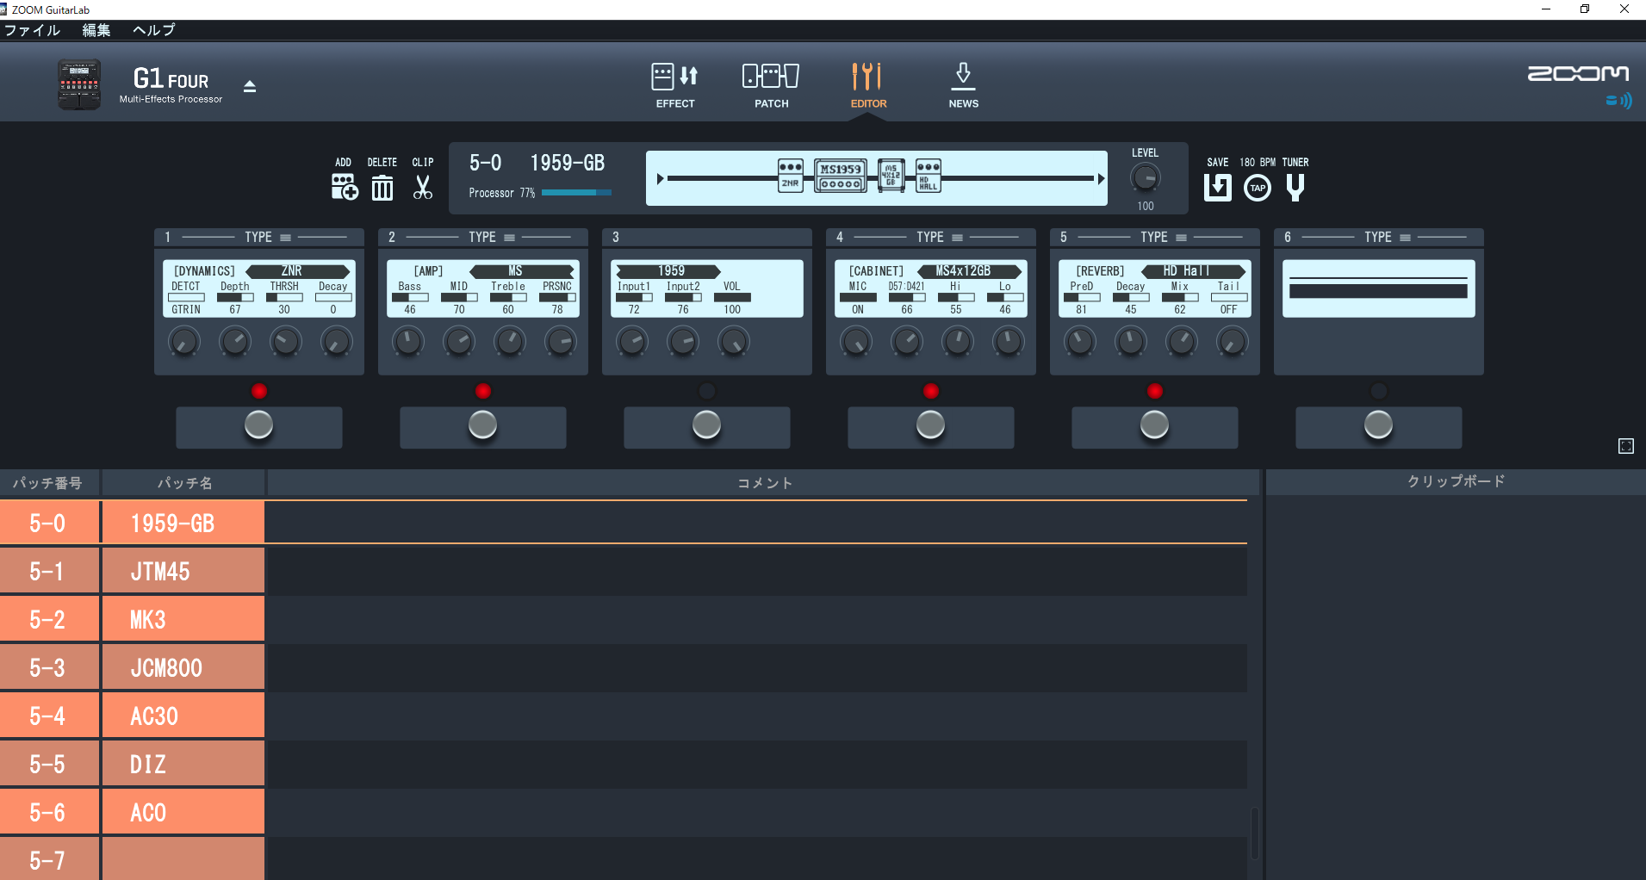Open slot 4 TYPE selector
This screenshot has height=880, width=1646.
(x=940, y=237)
